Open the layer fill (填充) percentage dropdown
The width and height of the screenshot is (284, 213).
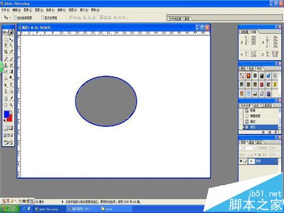click(x=279, y=154)
